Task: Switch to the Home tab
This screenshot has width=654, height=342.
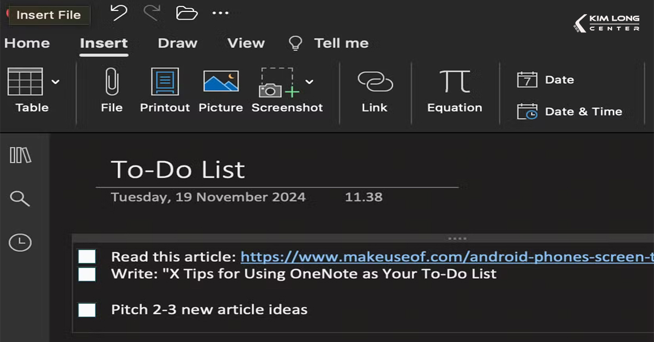Action: 27,44
